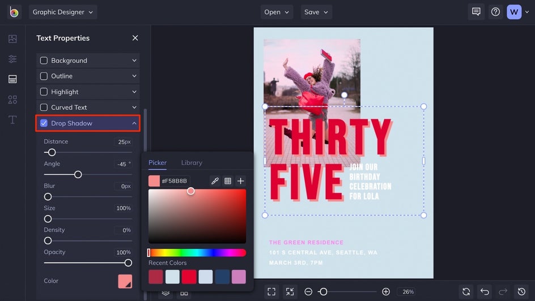
Task: Click the Distance slider handle
Action: tap(52, 152)
